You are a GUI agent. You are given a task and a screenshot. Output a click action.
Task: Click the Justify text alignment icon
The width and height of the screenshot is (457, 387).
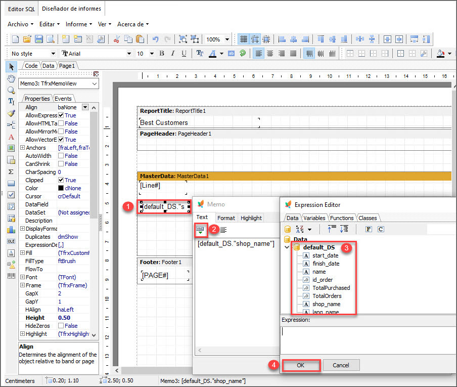(x=293, y=53)
